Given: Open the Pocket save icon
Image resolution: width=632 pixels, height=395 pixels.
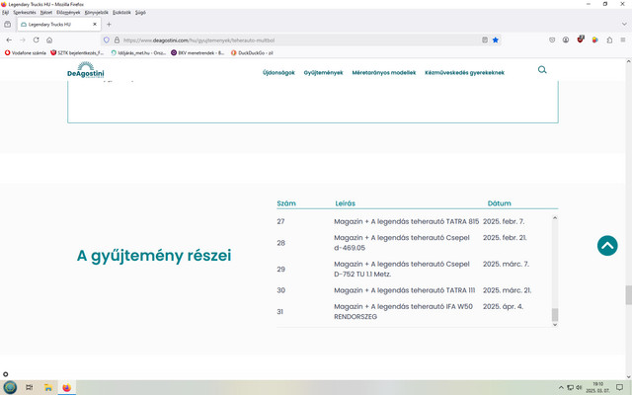Looking at the screenshot, I should 552,39.
